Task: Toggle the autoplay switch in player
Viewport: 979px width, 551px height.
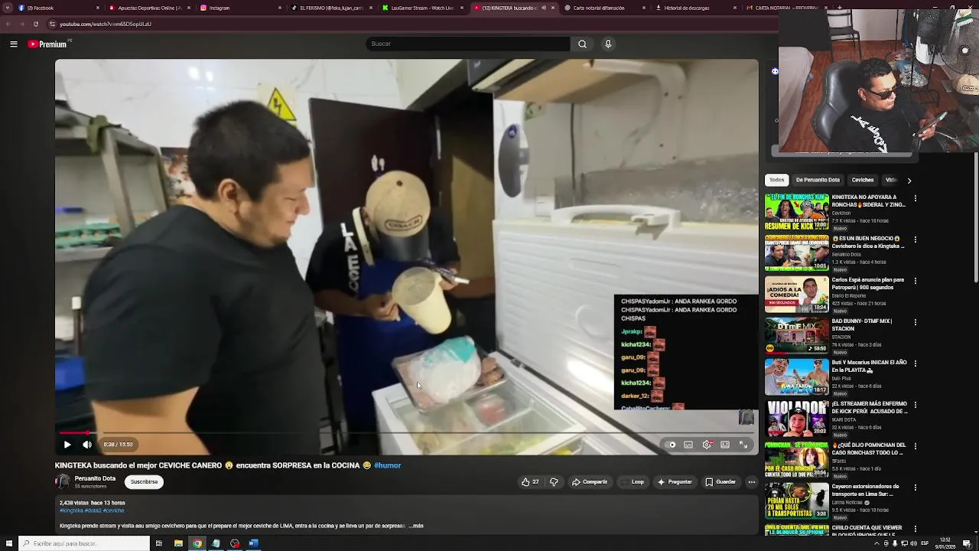Action: [671, 445]
